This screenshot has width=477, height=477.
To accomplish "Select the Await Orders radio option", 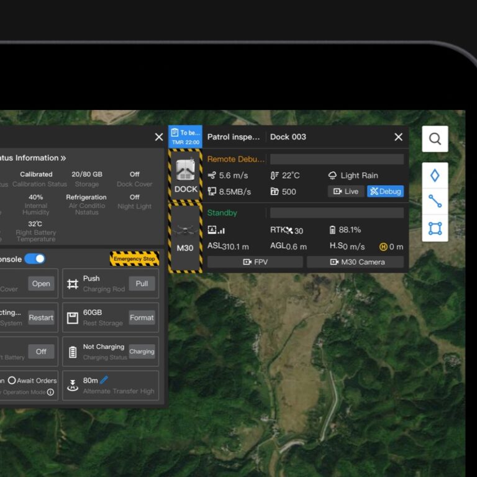I will pyautogui.click(x=12, y=380).
